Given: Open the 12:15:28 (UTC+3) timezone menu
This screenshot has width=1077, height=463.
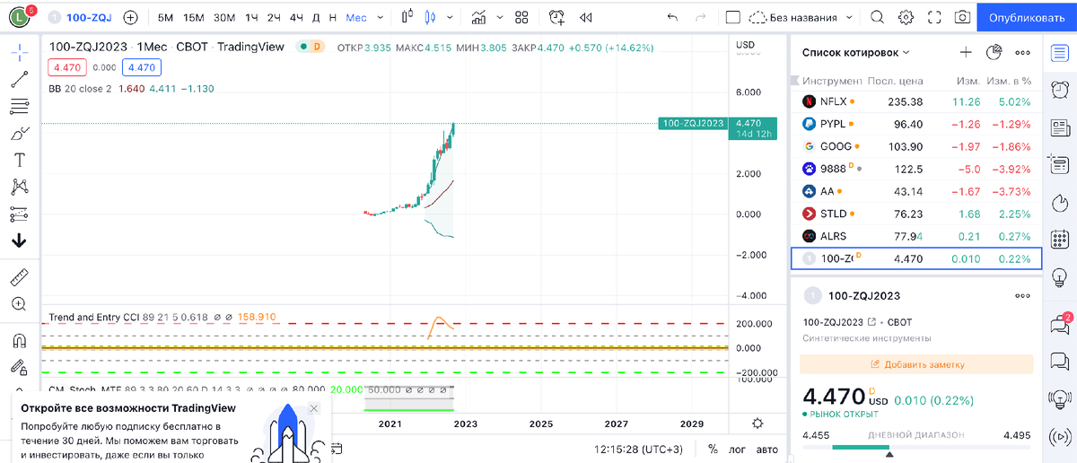Looking at the screenshot, I should pos(638,449).
